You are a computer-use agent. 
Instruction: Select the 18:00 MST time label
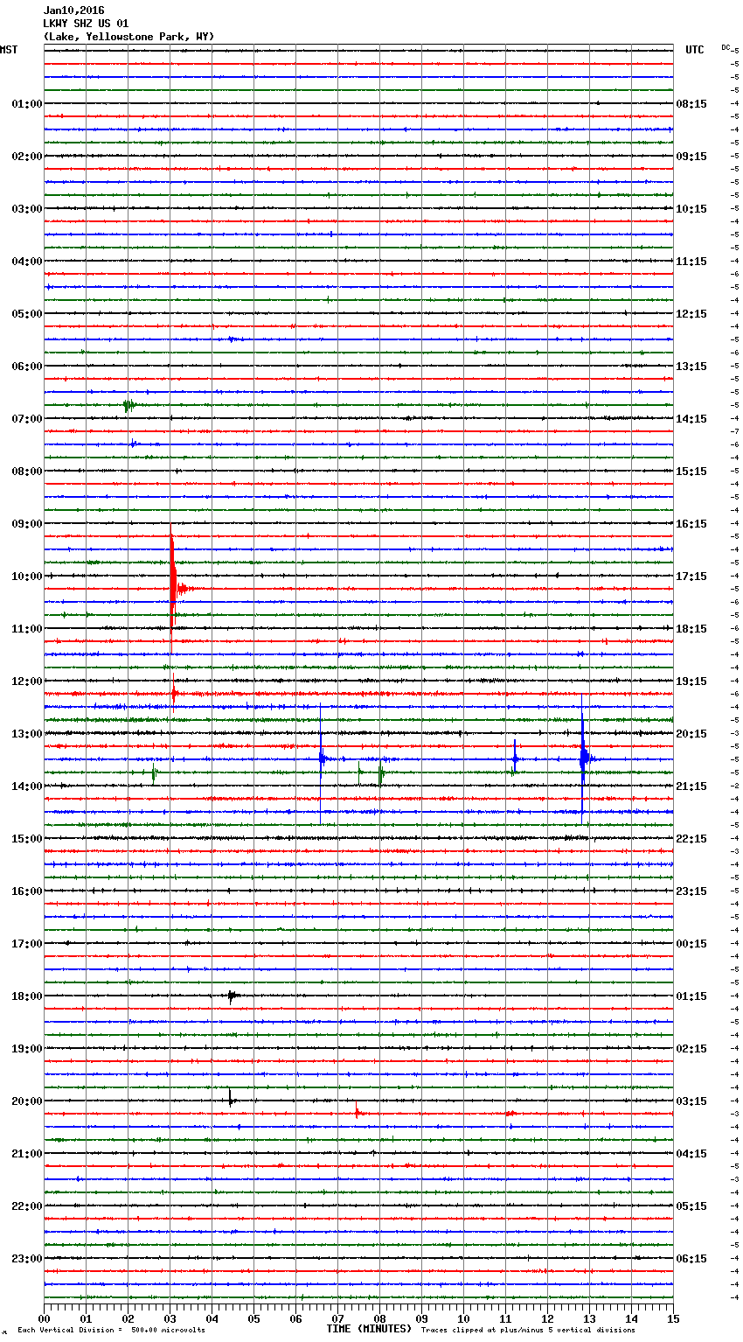pos(26,996)
